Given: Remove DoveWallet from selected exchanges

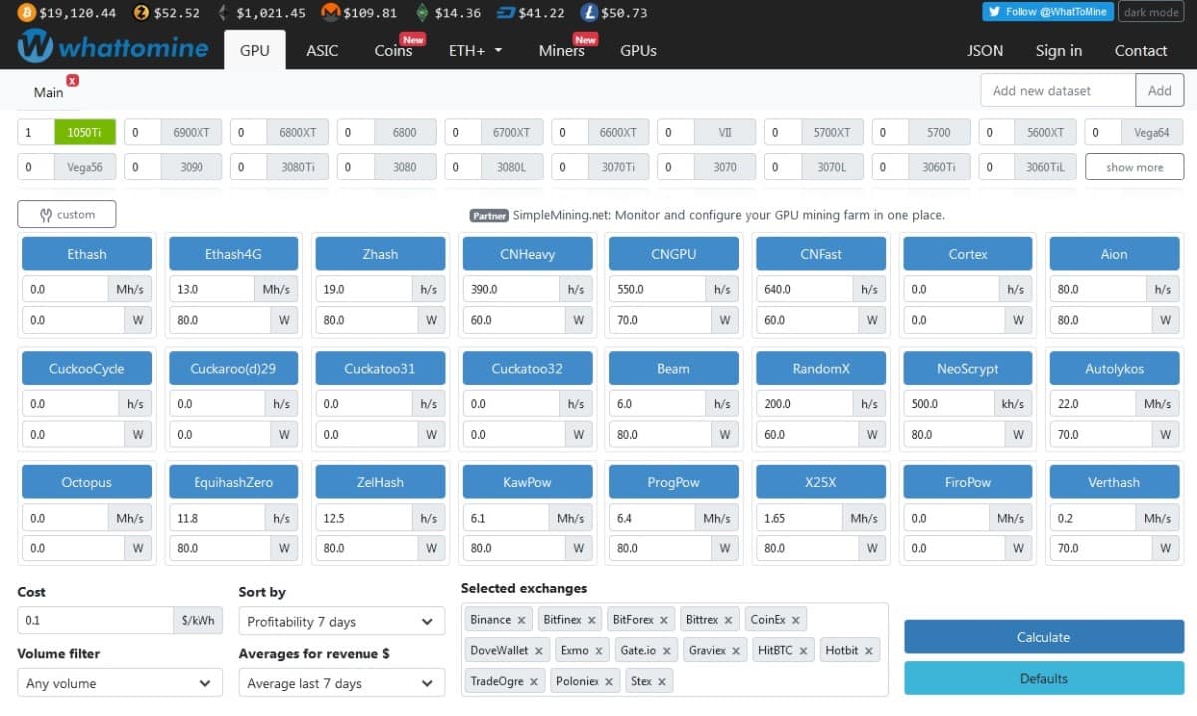Looking at the screenshot, I should 539,651.
